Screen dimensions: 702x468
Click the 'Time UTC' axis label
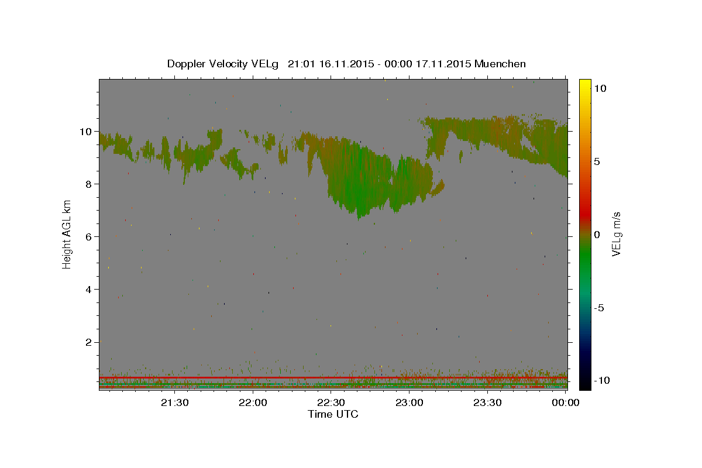(x=333, y=414)
